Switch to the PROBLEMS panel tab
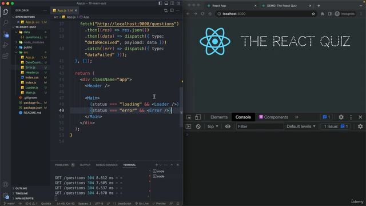 tap(65, 165)
